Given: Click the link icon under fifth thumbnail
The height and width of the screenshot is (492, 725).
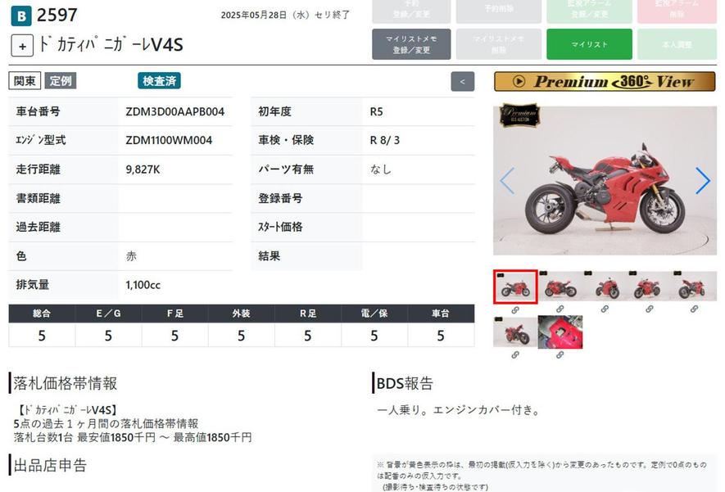Looking at the screenshot, I should click(694, 309).
